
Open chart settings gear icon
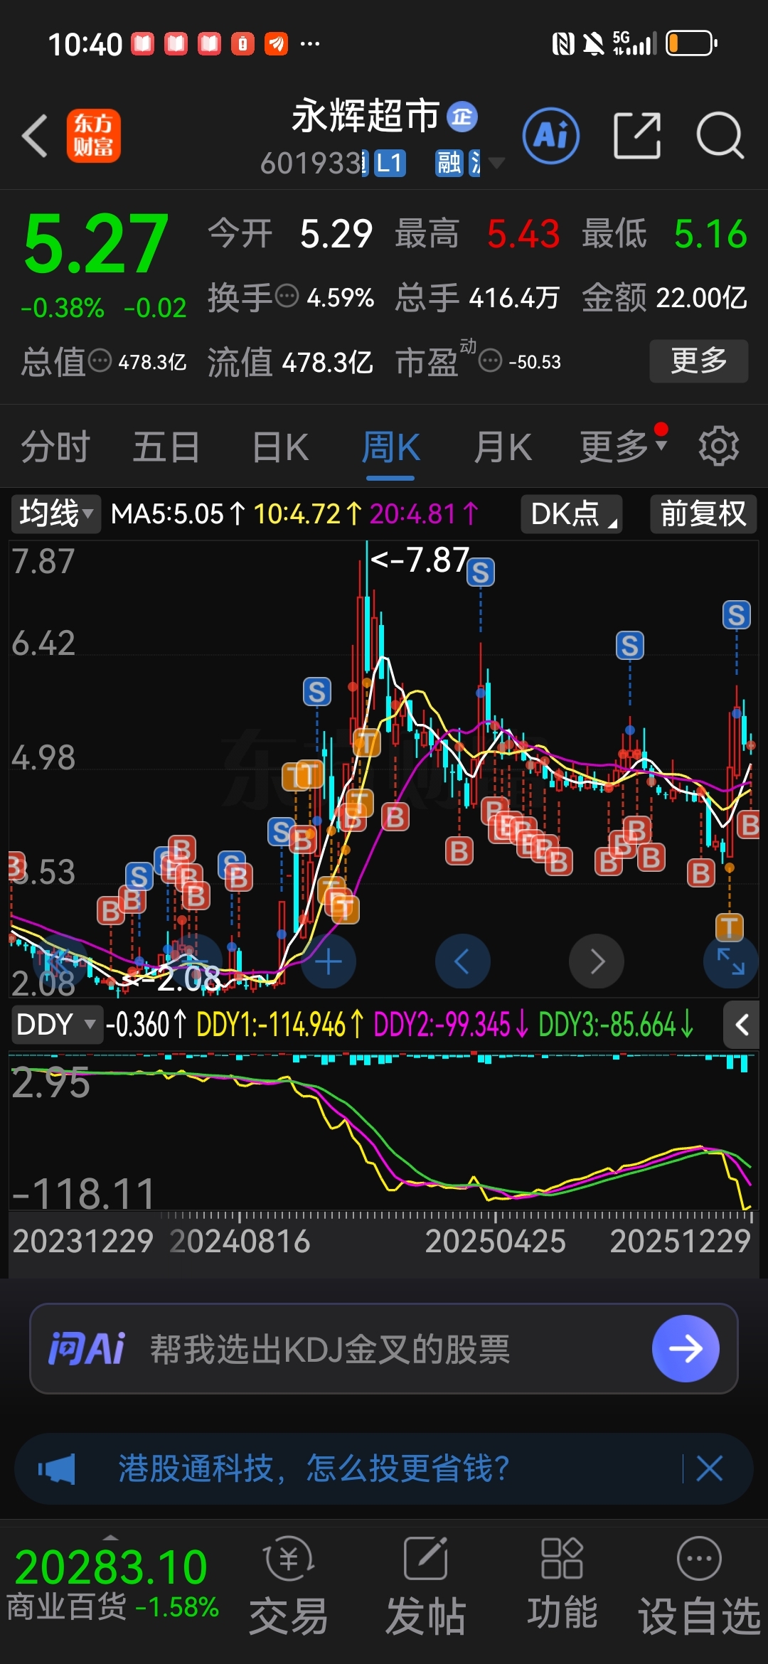[718, 447]
